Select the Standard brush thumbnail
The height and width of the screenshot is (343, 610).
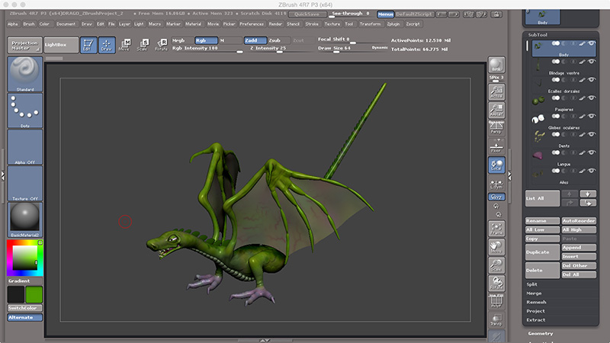pyautogui.click(x=24, y=74)
